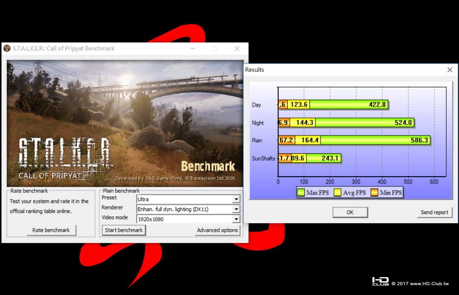Click the Max FPS green legend swatch
Screen dimensions: 459x295
pos(301,193)
